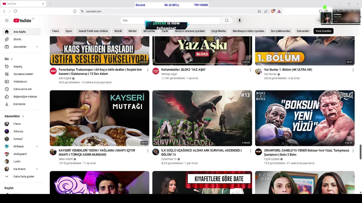Select Simülasyon video oyunları chip
This screenshot has width=362, height=203.
(x=248, y=31)
